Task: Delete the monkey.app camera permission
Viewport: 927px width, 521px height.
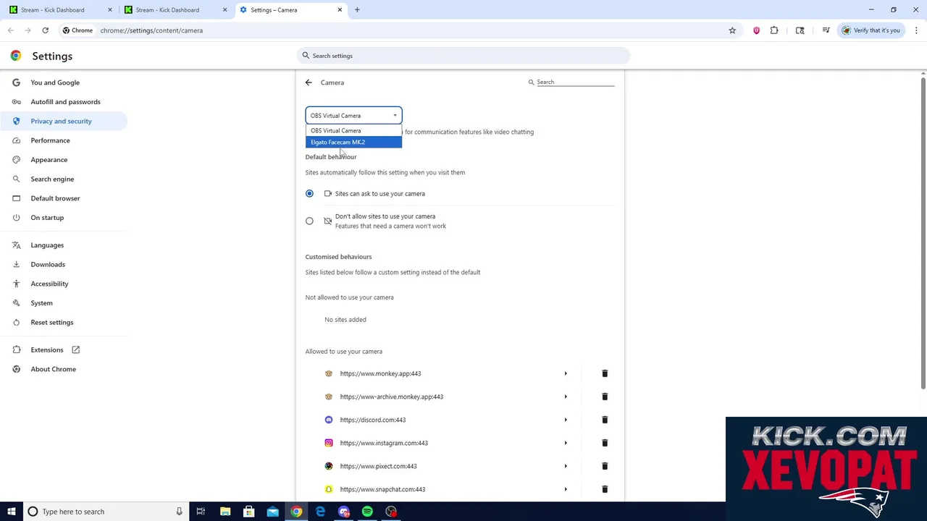Action: click(x=605, y=373)
